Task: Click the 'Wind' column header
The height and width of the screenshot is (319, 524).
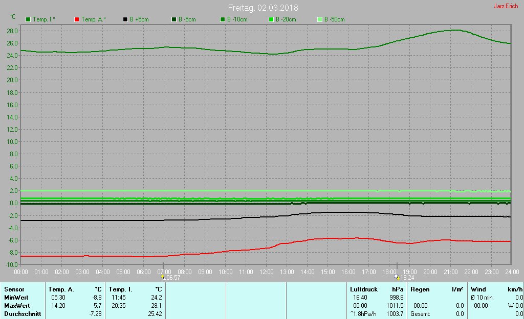Action: (x=478, y=289)
